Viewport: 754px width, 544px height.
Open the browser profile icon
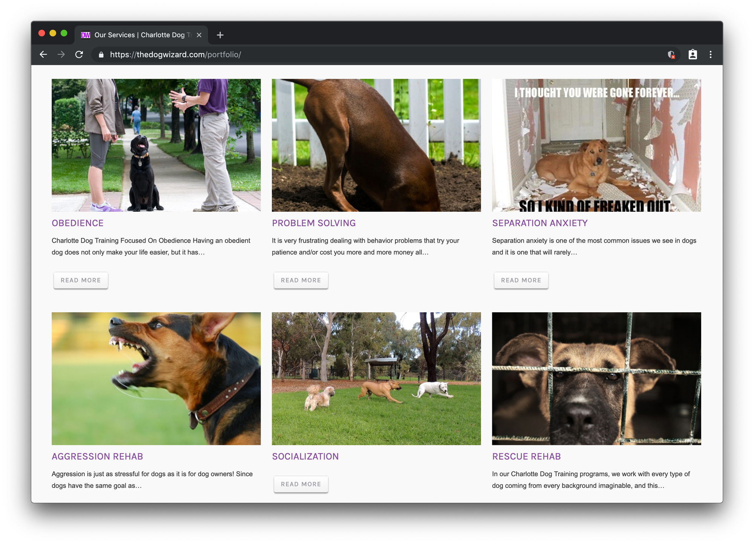[692, 55]
